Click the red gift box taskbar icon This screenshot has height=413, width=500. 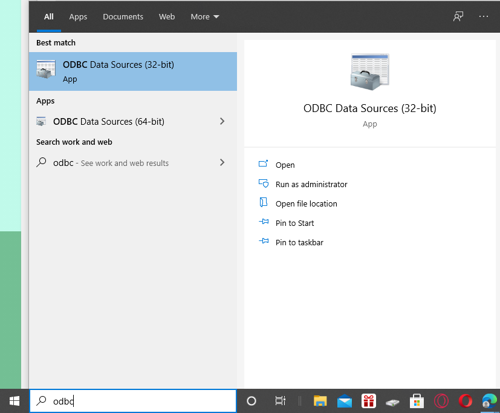[369, 401]
